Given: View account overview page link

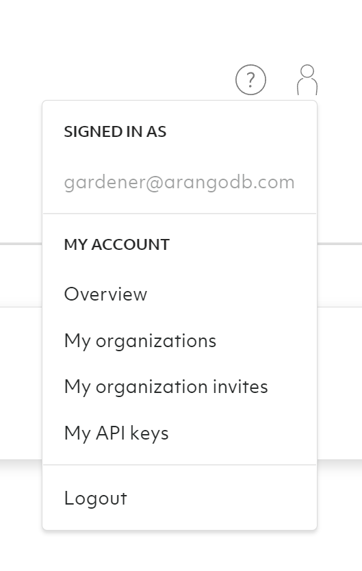Looking at the screenshot, I should point(105,294).
